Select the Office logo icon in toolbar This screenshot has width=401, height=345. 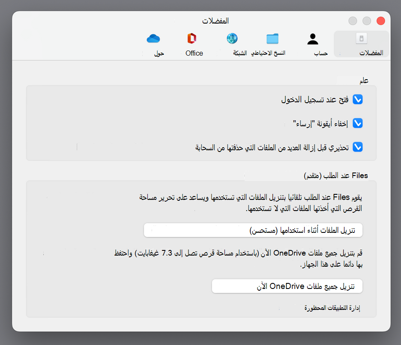point(192,39)
